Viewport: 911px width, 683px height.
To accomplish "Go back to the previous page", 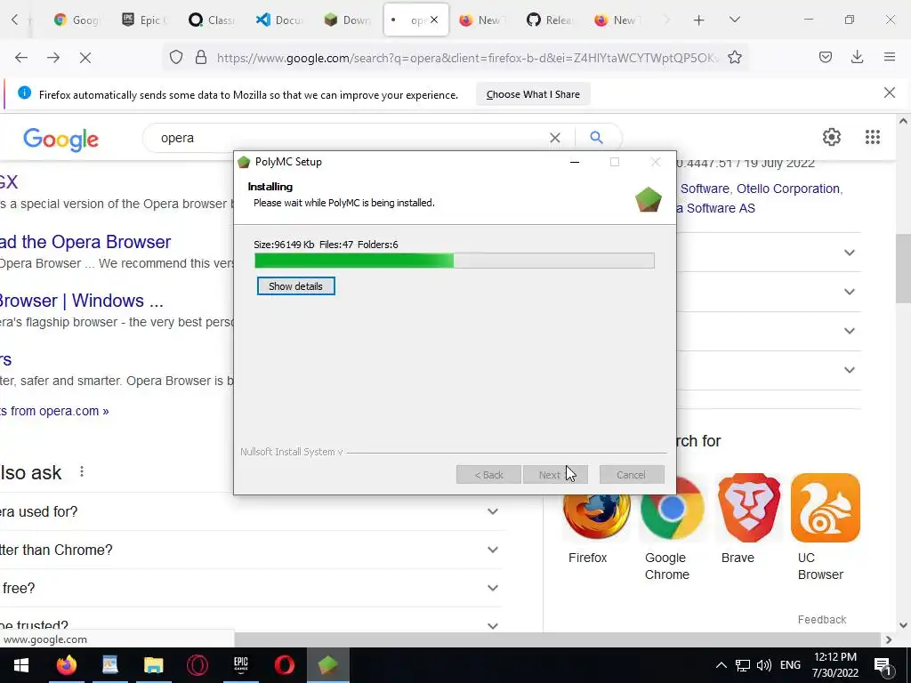I will pos(21,57).
